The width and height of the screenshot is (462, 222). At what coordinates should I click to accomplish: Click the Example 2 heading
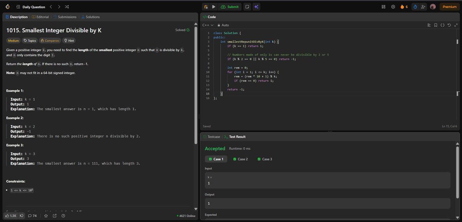15,118
